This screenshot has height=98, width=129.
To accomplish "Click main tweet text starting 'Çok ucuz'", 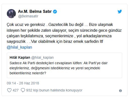I will point(64,33).
